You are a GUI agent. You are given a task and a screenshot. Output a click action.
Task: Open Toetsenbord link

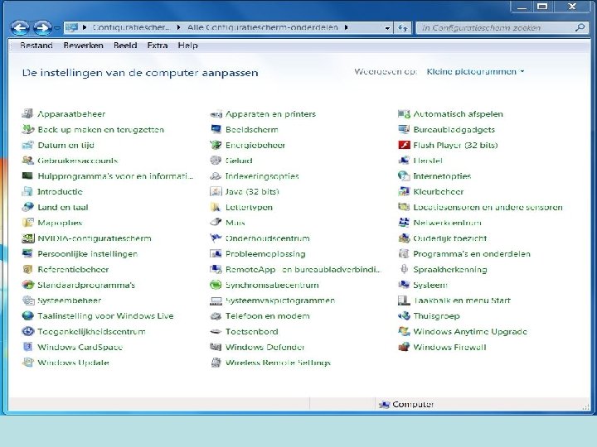tap(252, 331)
